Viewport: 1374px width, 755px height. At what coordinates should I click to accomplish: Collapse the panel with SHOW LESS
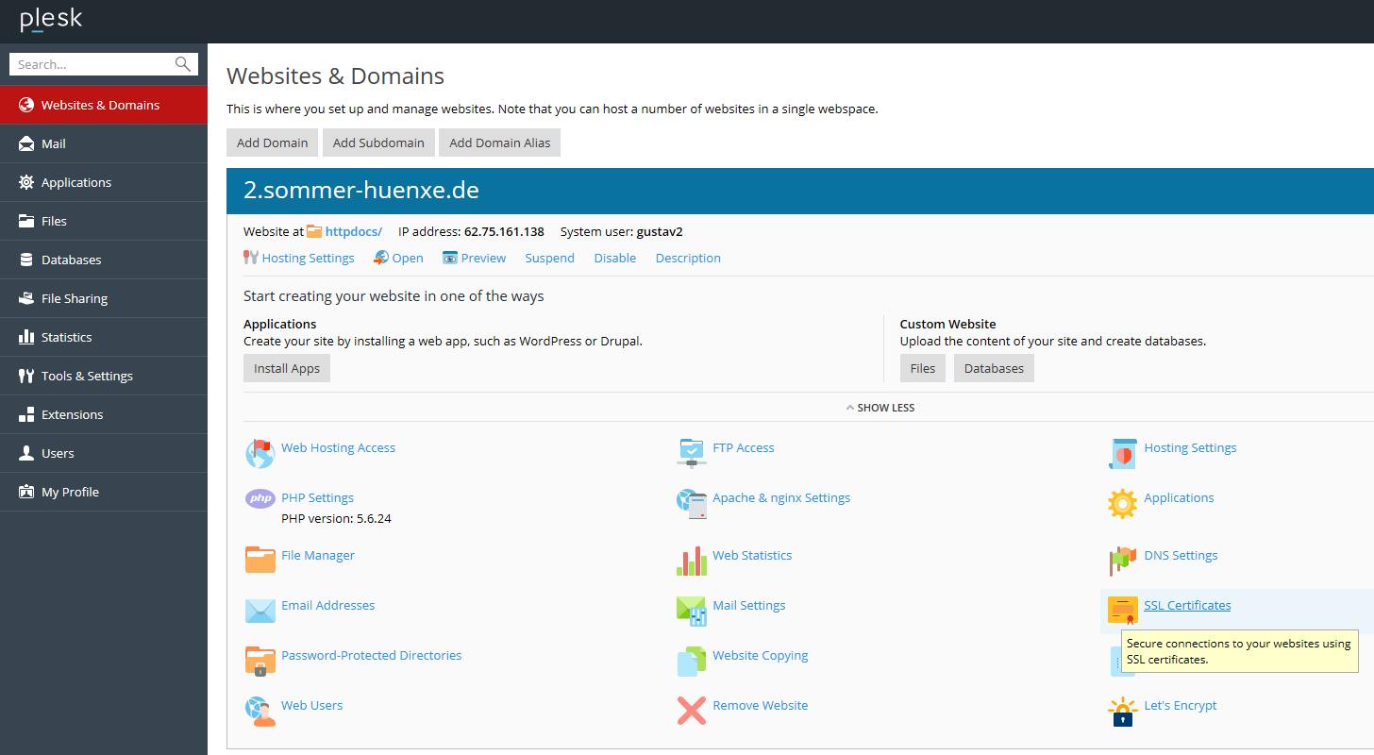pos(880,408)
